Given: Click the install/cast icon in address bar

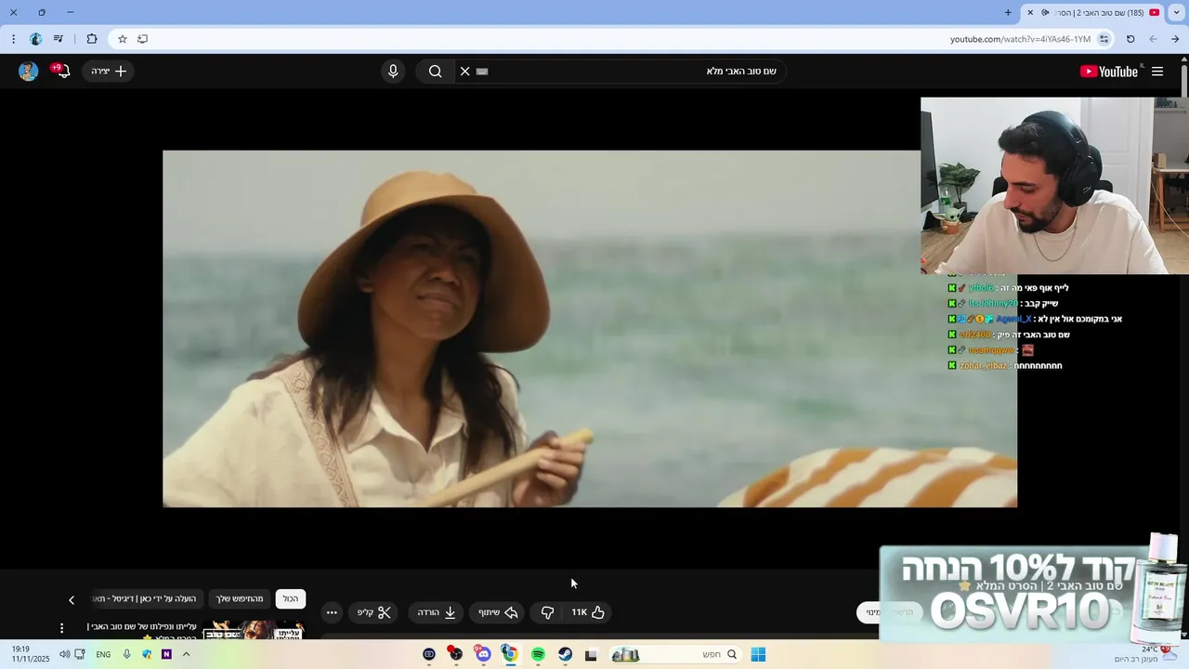Looking at the screenshot, I should (142, 39).
